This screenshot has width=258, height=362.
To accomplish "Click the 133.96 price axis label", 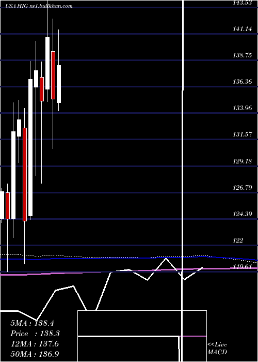I will [x=243, y=108].
